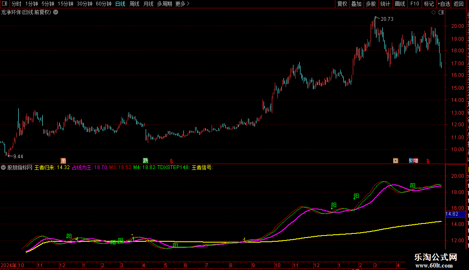Open dropdown beside 龙净环保 chart title
This screenshot has height=270, width=469.
click(x=56, y=12)
